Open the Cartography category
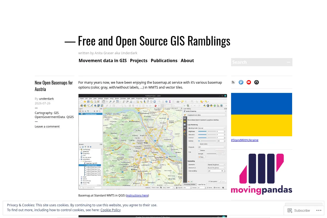This screenshot has height=218, width=327. point(43,113)
